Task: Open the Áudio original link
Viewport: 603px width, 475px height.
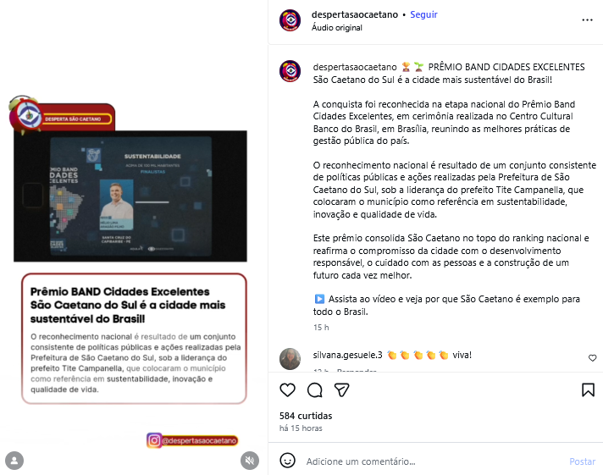Action: point(336,28)
